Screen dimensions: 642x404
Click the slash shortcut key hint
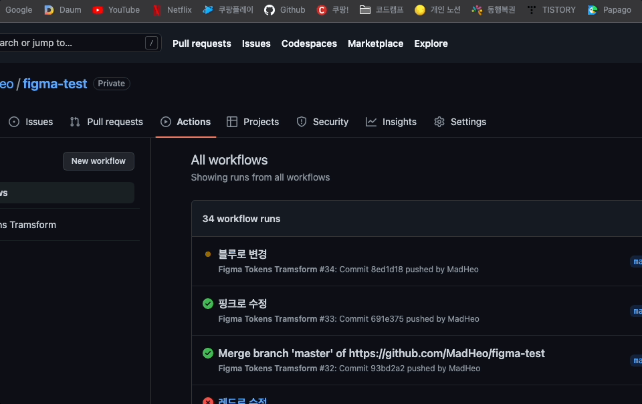point(152,43)
